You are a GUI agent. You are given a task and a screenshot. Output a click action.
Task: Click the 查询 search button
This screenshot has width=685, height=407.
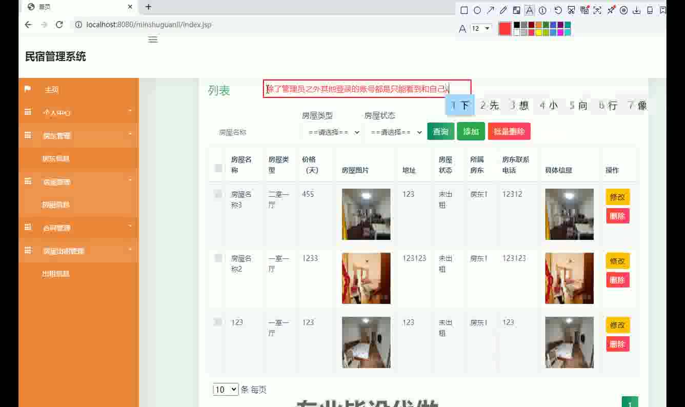[441, 132]
